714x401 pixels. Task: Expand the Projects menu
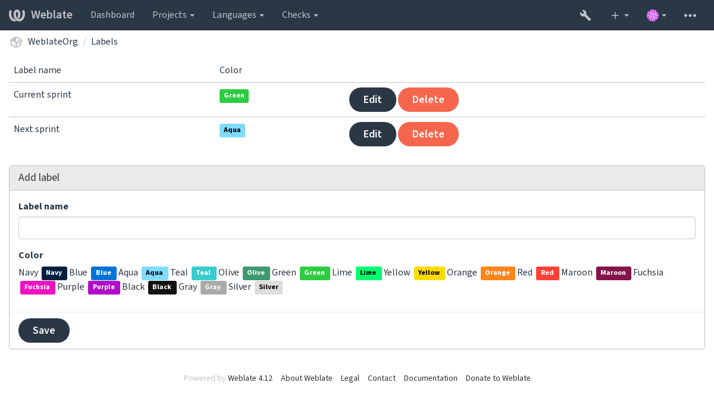point(173,15)
